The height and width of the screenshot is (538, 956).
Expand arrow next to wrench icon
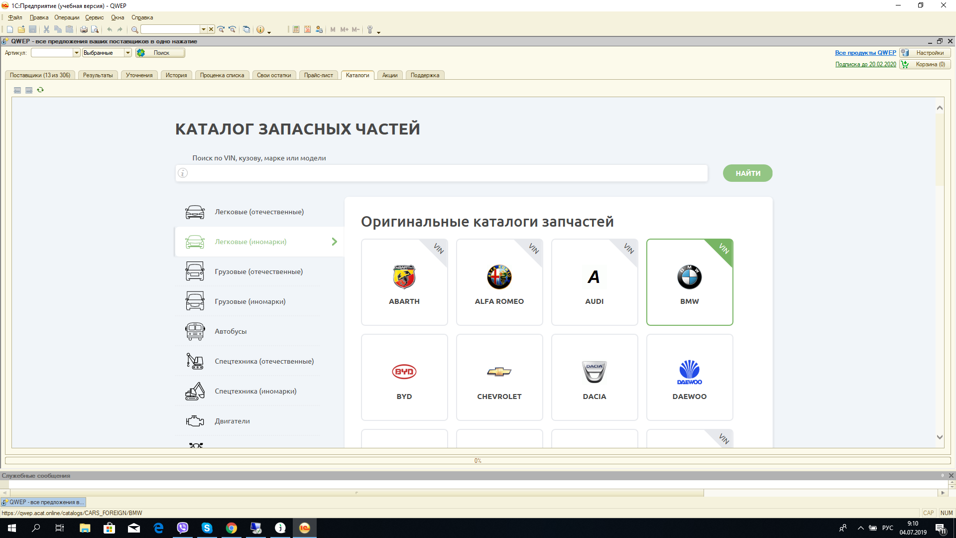pyautogui.click(x=379, y=32)
